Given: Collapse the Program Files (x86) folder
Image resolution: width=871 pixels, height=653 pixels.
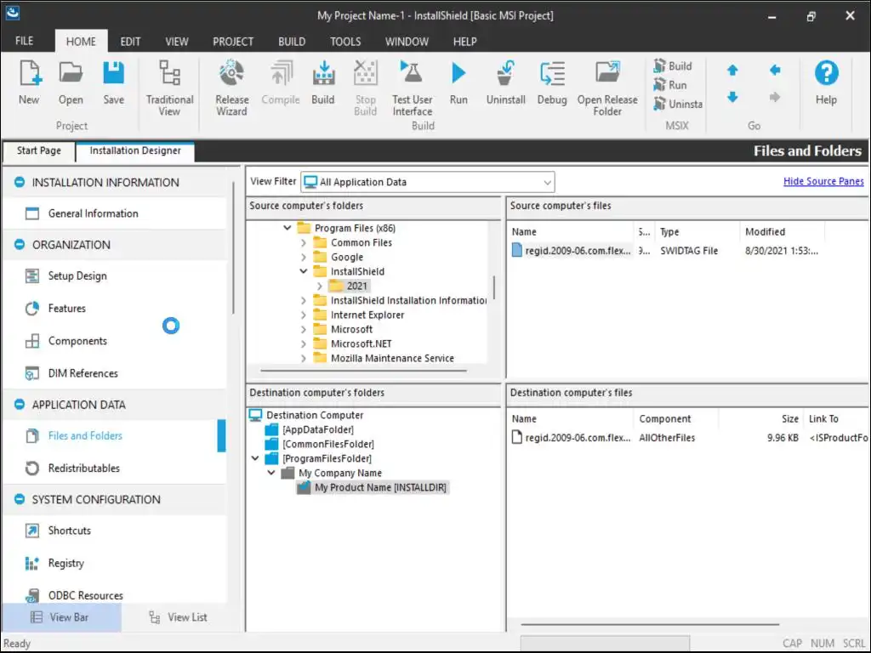Looking at the screenshot, I should [x=287, y=228].
